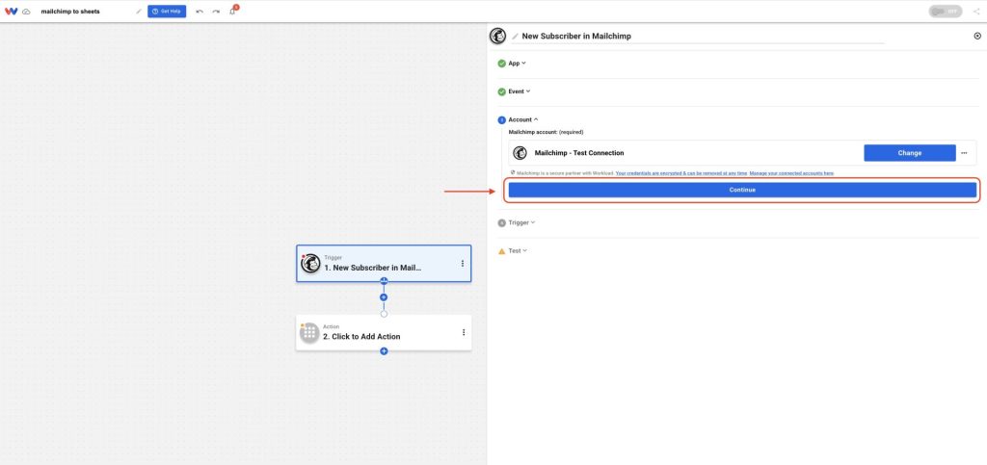Expand the App section
This screenshot has width=987, height=465.
pyautogui.click(x=517, y=64)
